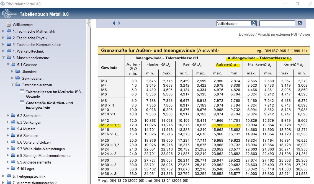
Task: Click open folder icon of 5. Maschinenelemente
Action: pyautogui.click(x=9, y=58)
